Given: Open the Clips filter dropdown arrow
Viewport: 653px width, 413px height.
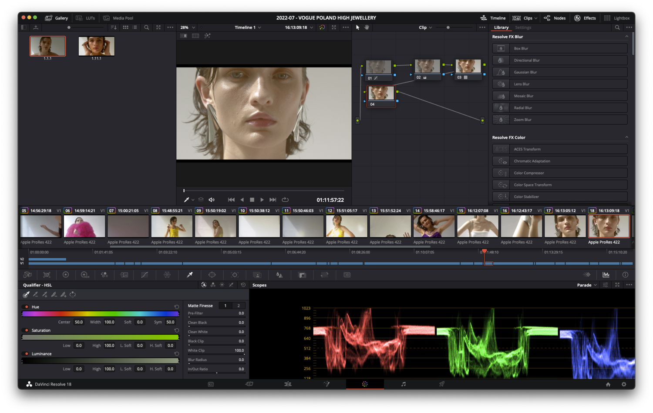Looking at the screenshot, I should click(x=536, y=18).
